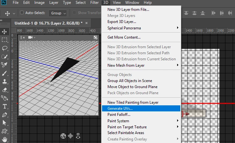
Task: Click distribute left edges icon
Action: click(x=213, y=13)
